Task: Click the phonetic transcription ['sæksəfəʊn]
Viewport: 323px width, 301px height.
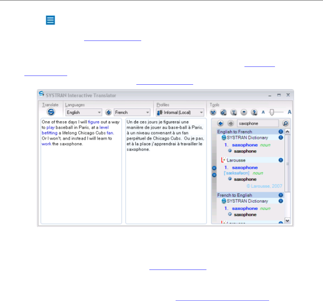Action: pos(236,173)
